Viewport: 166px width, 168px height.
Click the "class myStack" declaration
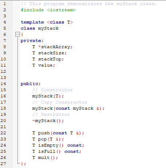(40, 28)
